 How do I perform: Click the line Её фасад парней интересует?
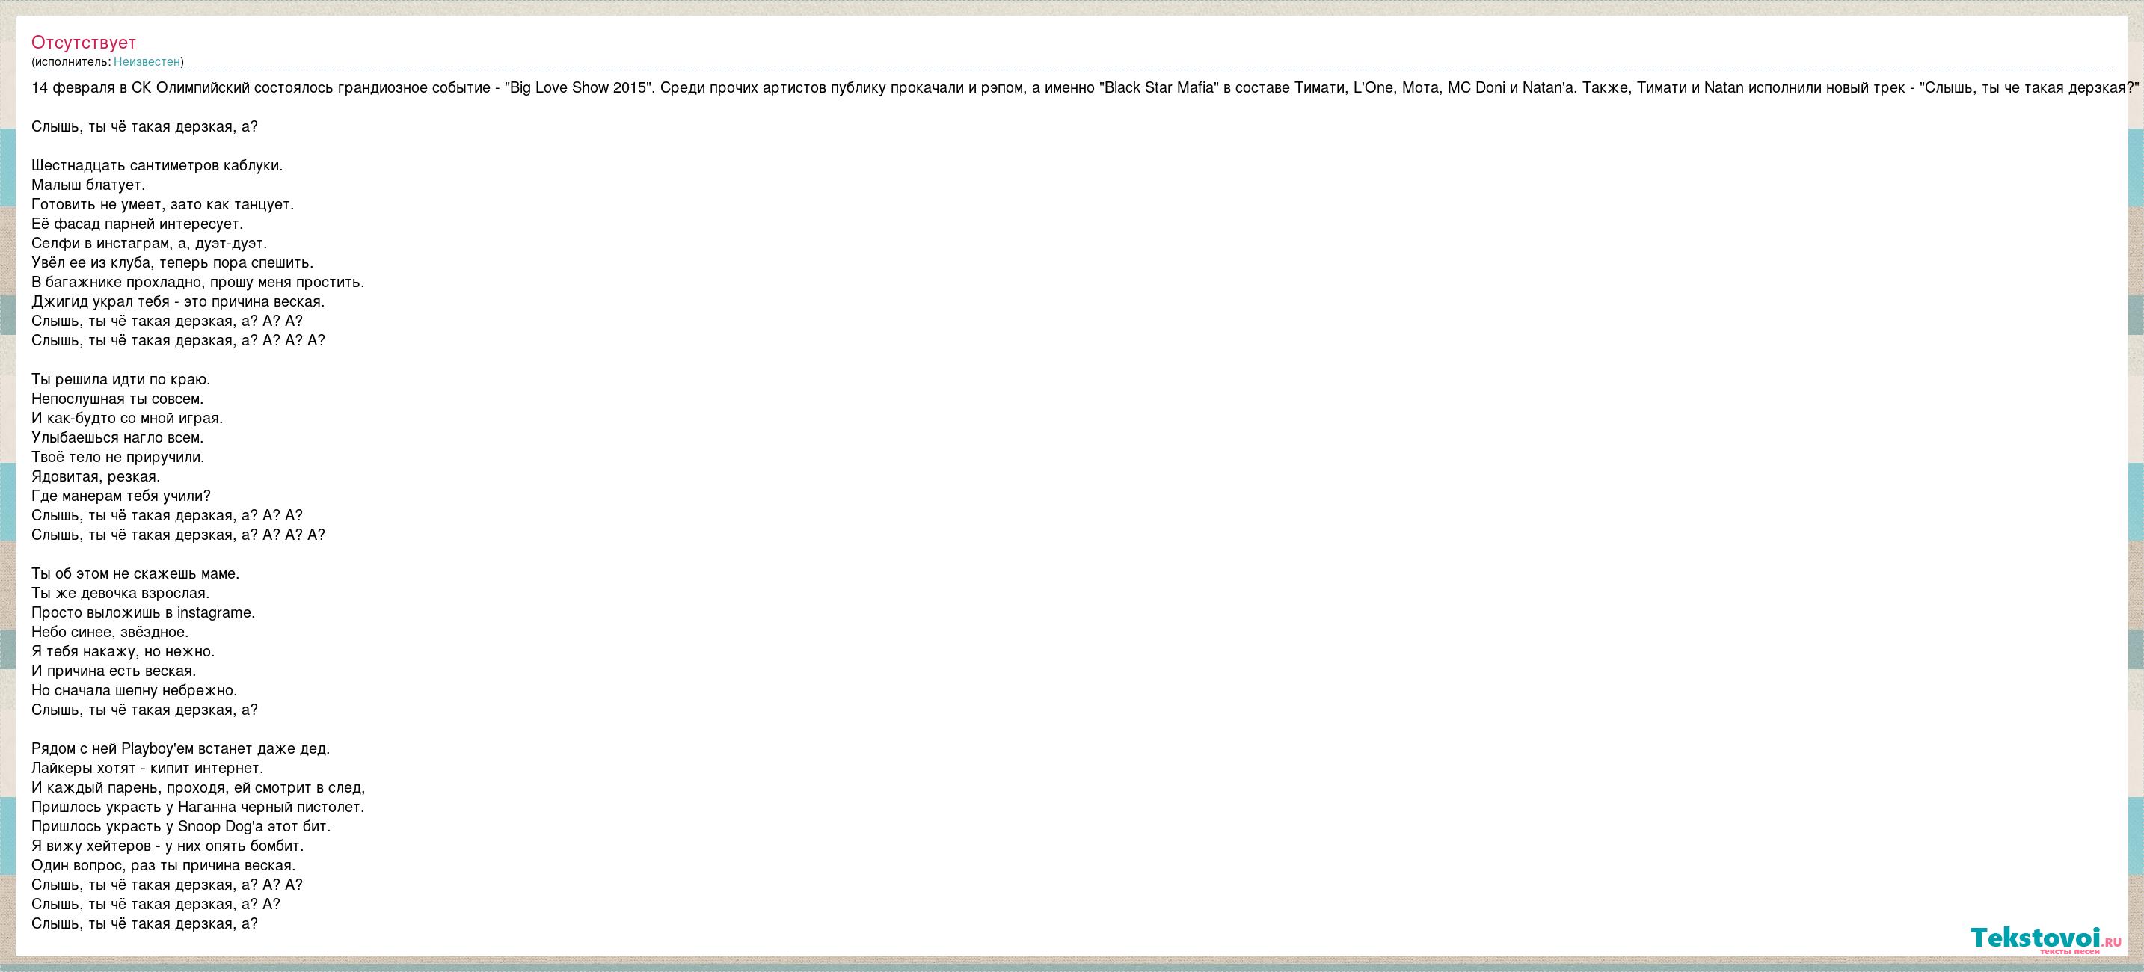(x=138, y=224)
